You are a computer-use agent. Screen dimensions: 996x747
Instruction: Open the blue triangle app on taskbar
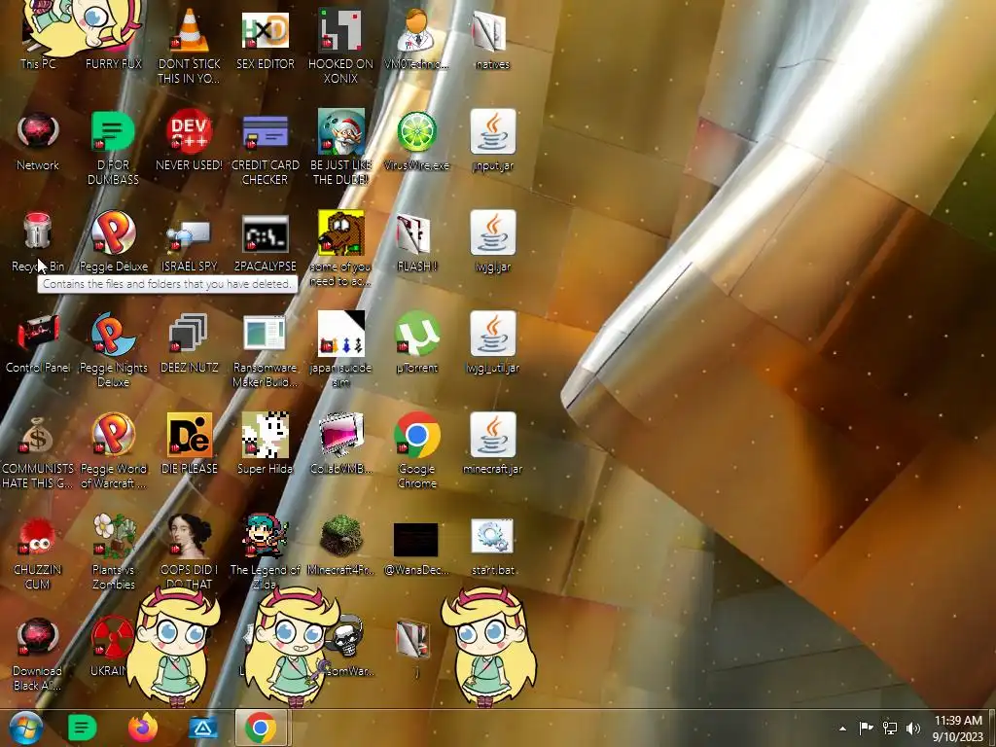202,728
